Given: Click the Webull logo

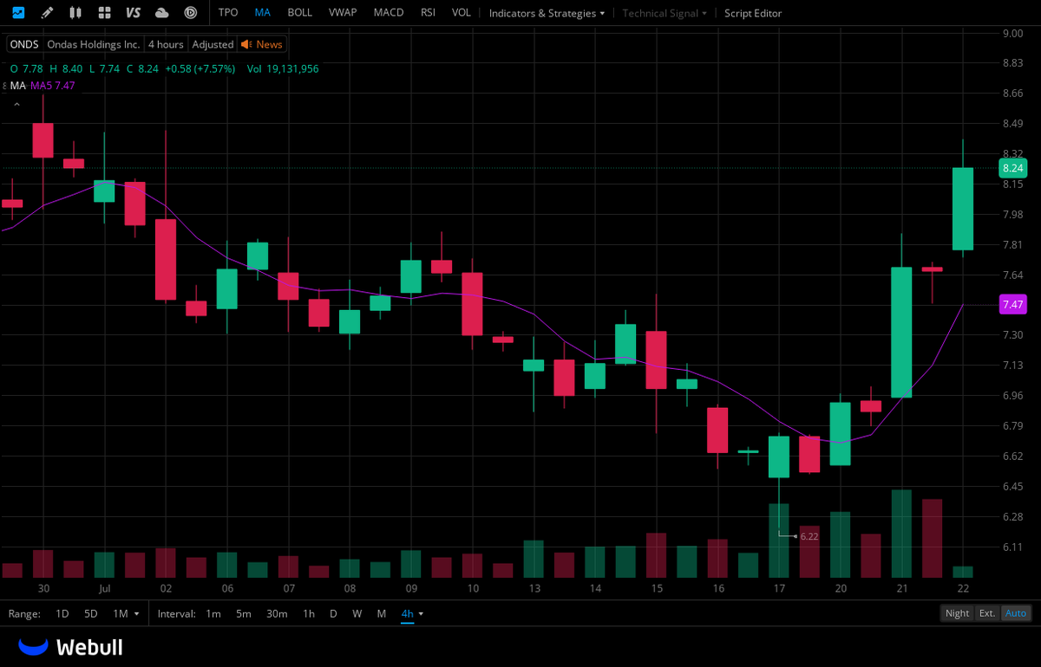Looking at the screenshot, I should pos(71,647).
